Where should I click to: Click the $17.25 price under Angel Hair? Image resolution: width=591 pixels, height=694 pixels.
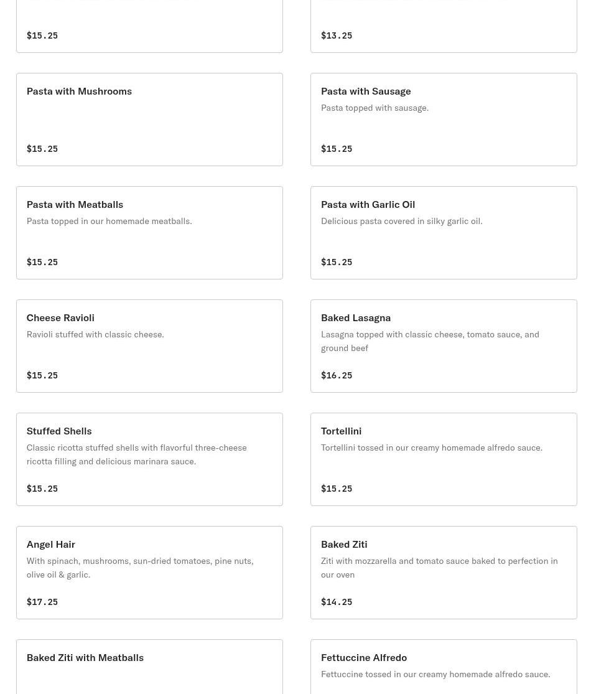[x=42, y=602]
